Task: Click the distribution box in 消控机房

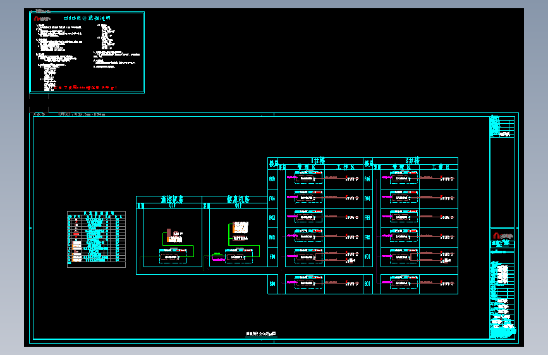Action: pyautogui.click(x=173, y=256)
